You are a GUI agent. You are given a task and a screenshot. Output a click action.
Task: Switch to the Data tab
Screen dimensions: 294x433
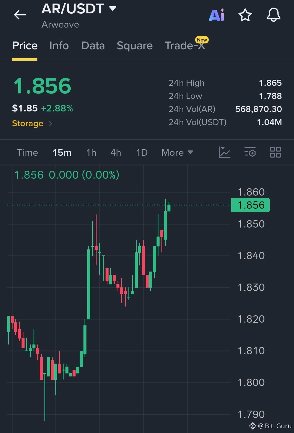[93, 46]
